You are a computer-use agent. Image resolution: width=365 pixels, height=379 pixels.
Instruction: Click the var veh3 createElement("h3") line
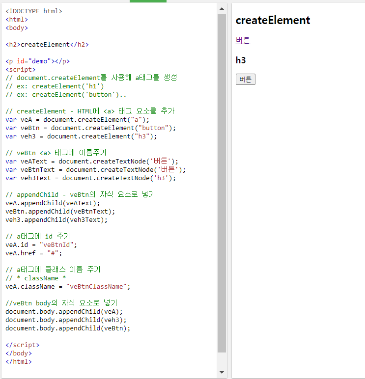click(81, 136)
